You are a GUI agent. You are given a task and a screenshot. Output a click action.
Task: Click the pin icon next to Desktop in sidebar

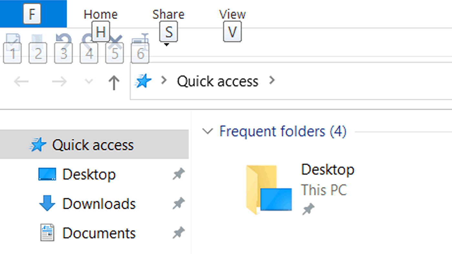click(178, 174)
